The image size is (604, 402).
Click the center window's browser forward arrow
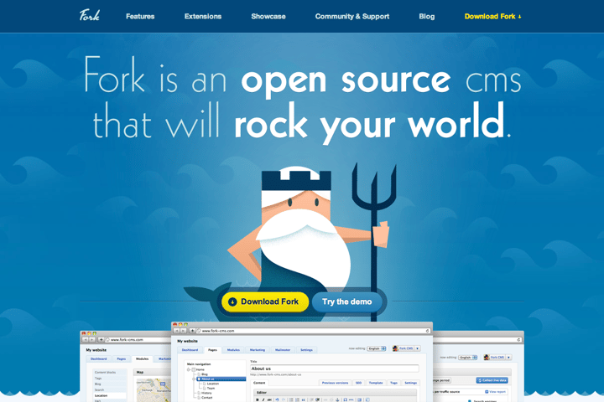(183, 331)
